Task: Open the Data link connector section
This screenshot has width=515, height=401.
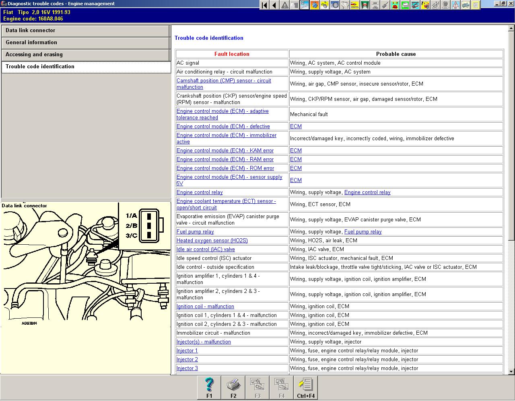Action: tap(86, 31)
